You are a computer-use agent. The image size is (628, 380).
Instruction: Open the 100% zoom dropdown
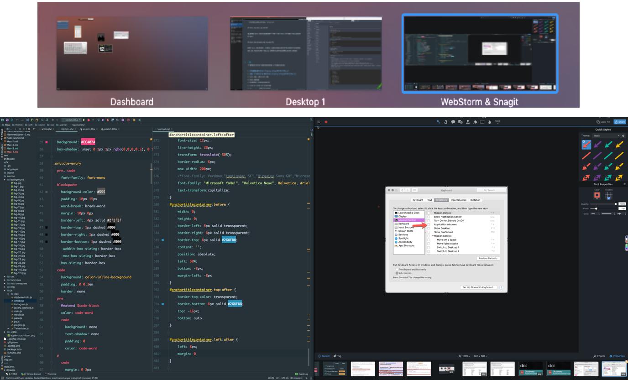(465, 356)
